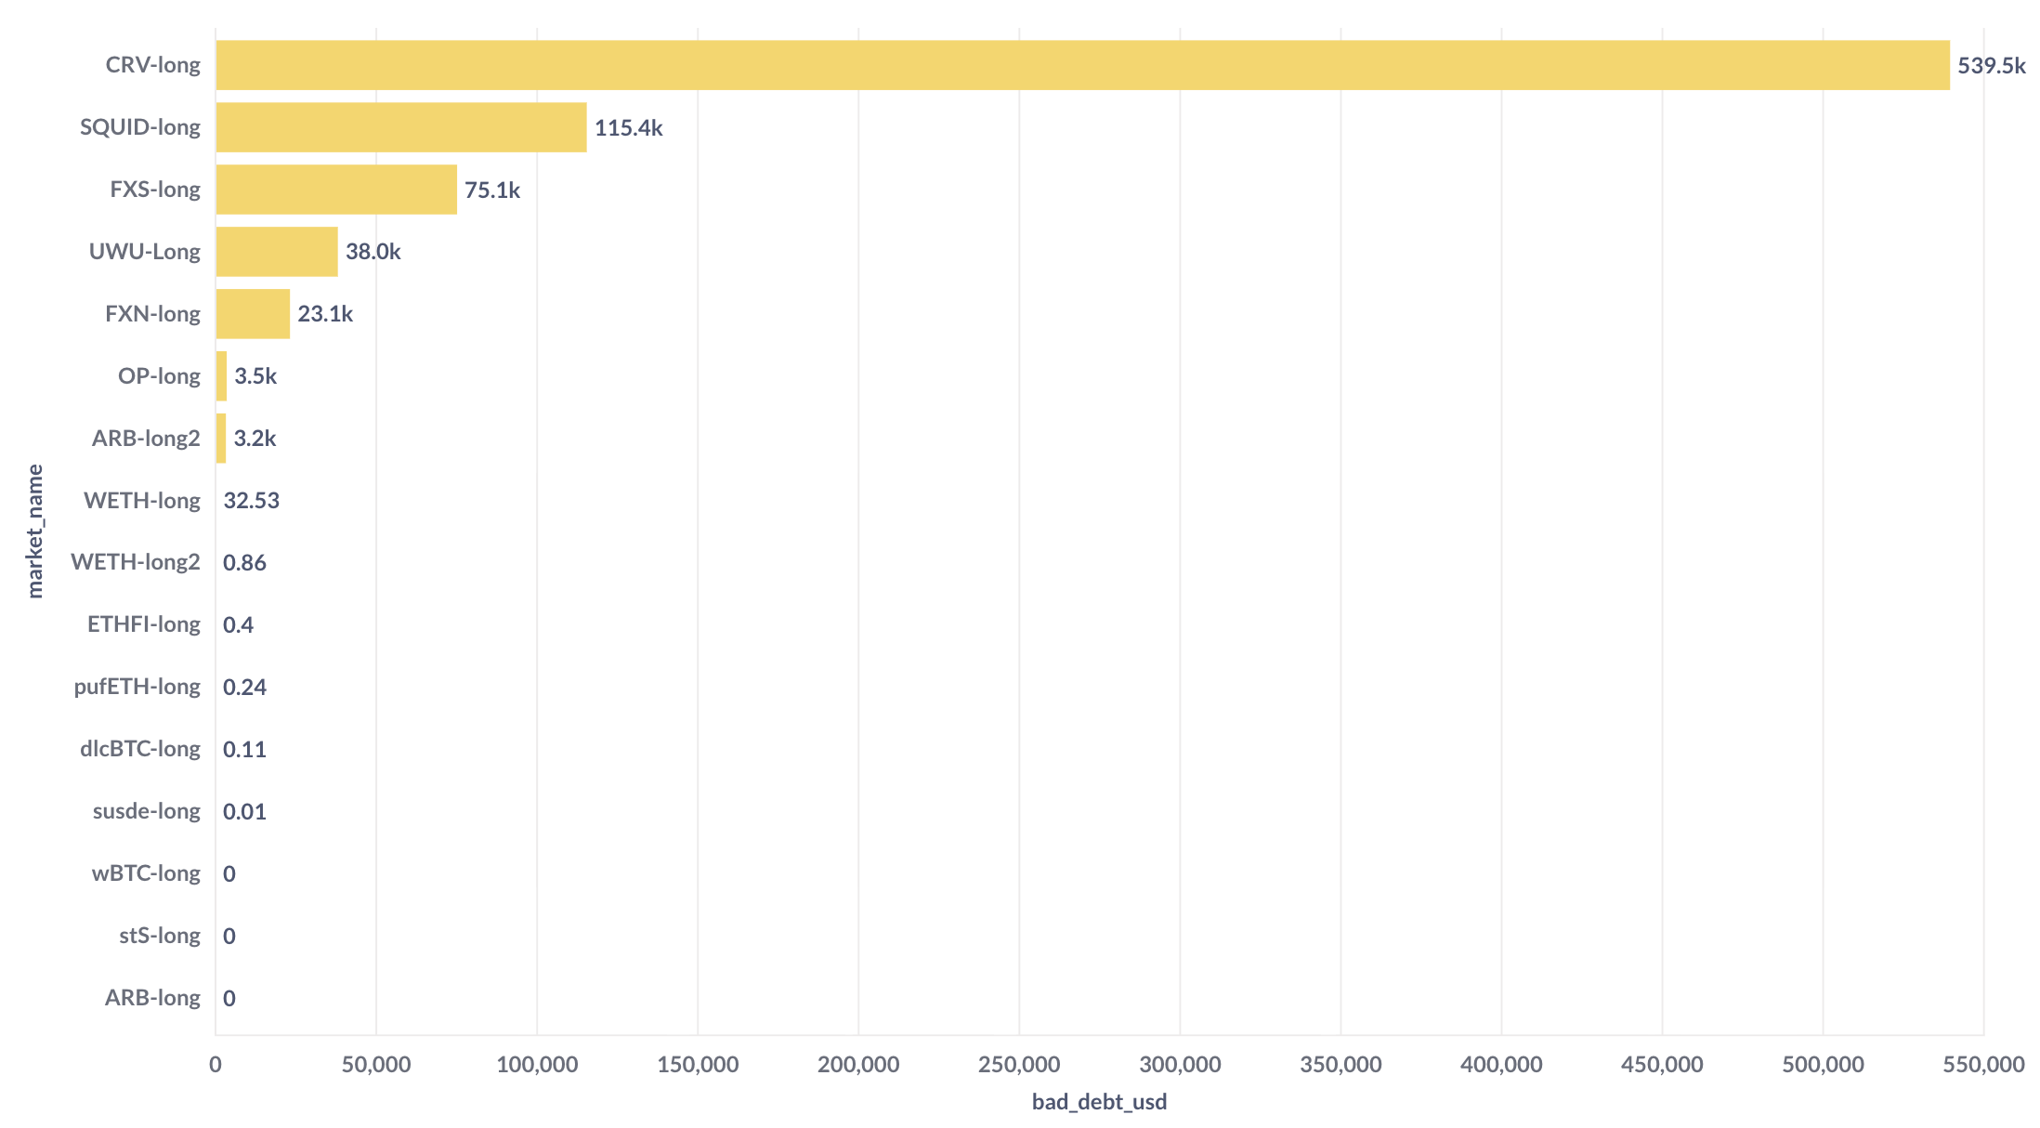Click the market_name axis title

point(35,531)
